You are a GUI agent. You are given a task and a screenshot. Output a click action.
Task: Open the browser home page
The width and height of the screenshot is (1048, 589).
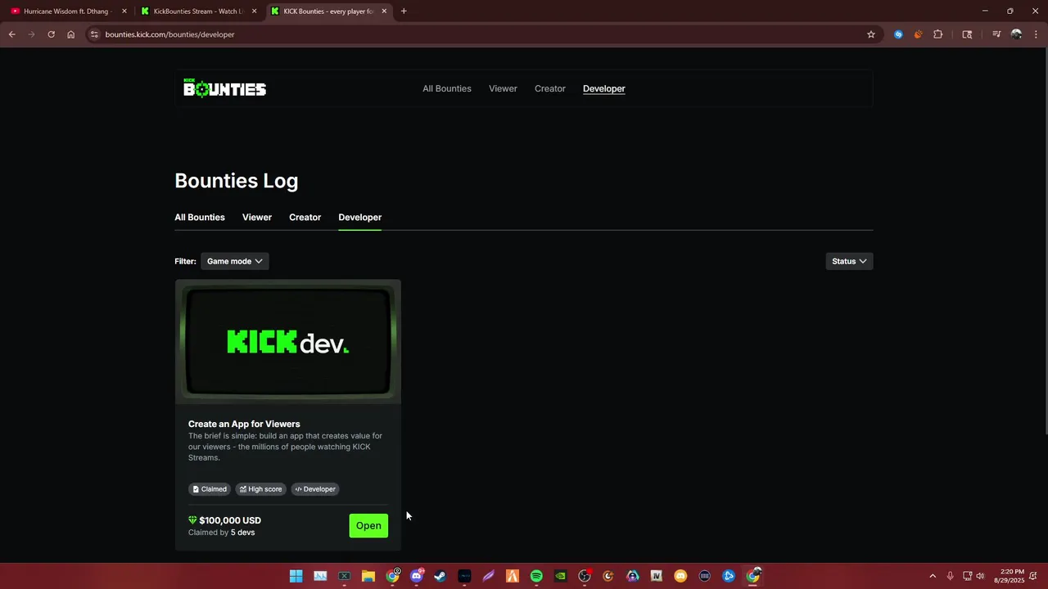[70, 34]
